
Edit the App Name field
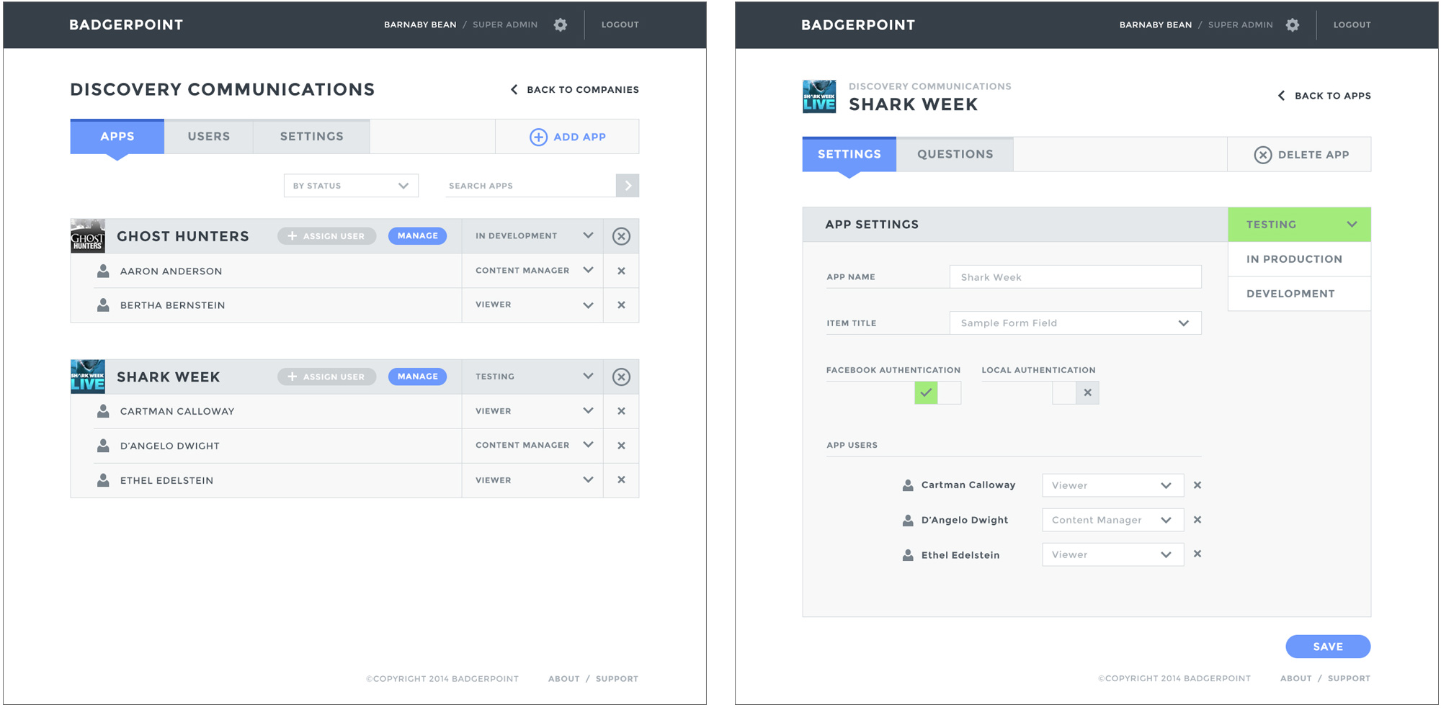pyautogui.click(x=1076, y=277)
